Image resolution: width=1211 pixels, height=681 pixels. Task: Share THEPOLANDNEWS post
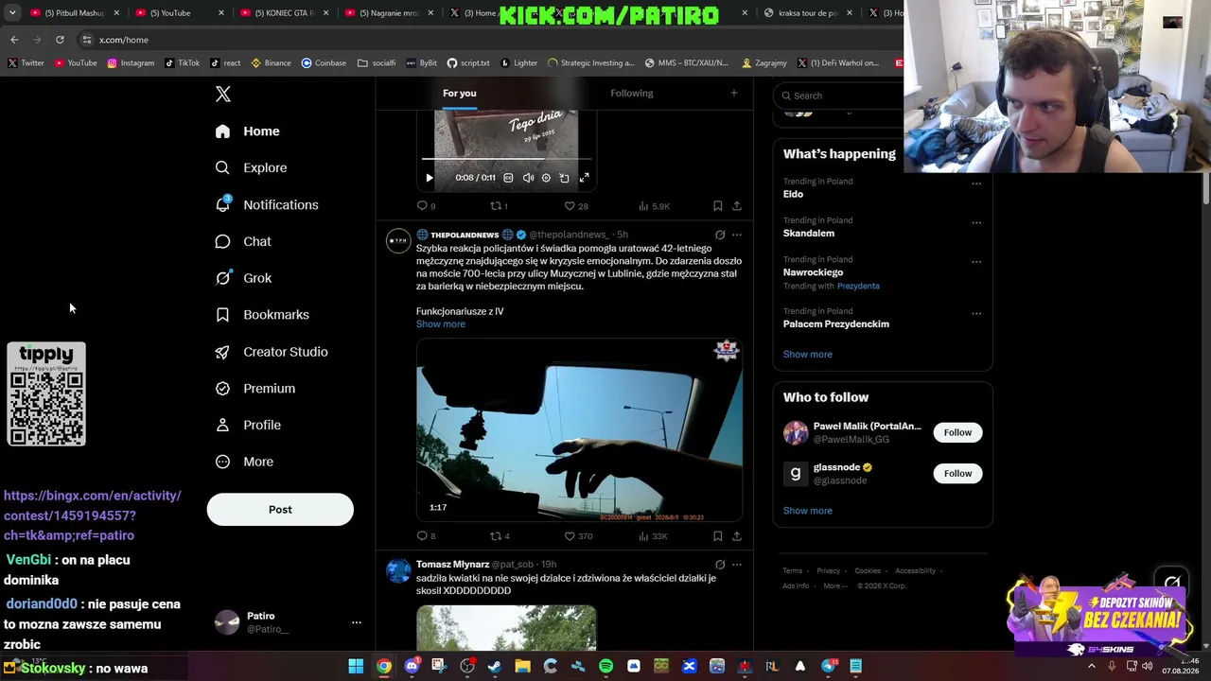point(737,536)
